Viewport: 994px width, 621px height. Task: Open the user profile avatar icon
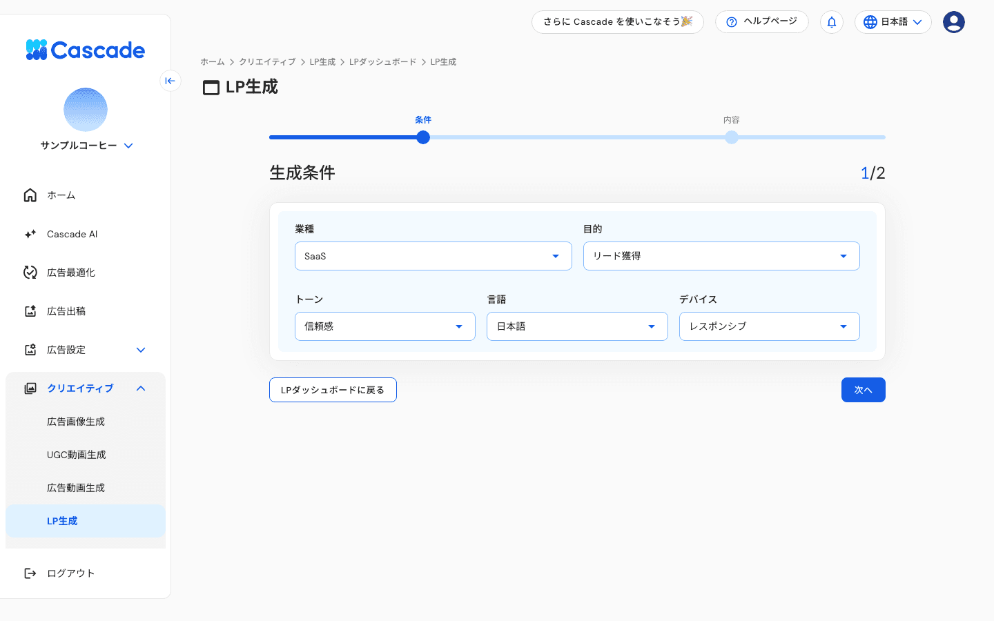[954, 22]
